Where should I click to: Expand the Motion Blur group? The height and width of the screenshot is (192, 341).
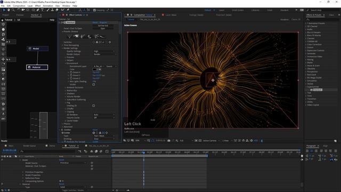66,91
